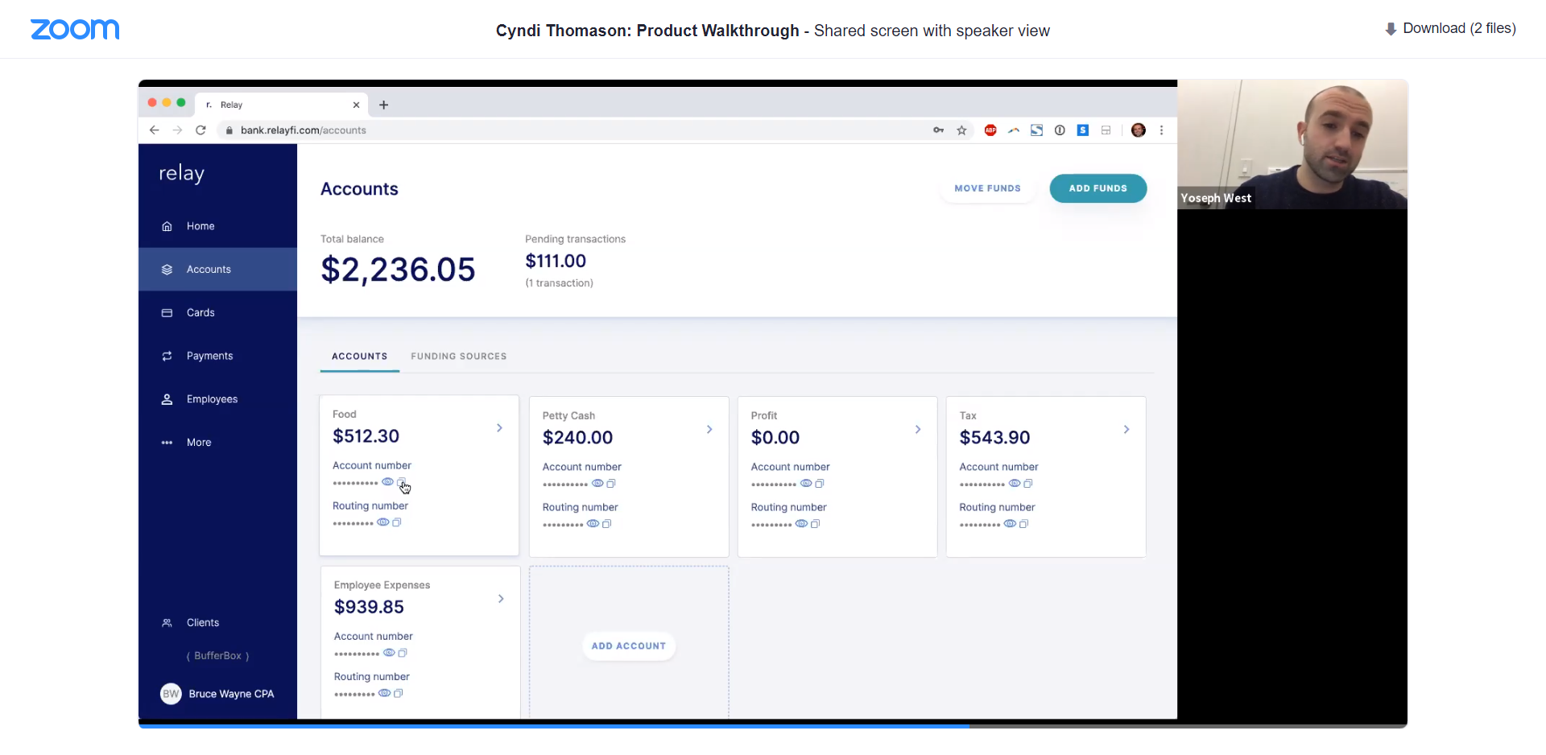The height and width of the screenshot is (755, 1546).
Task: Click the Download files arrow icon
Action: pyautogui.click(x=1391, y=29)
